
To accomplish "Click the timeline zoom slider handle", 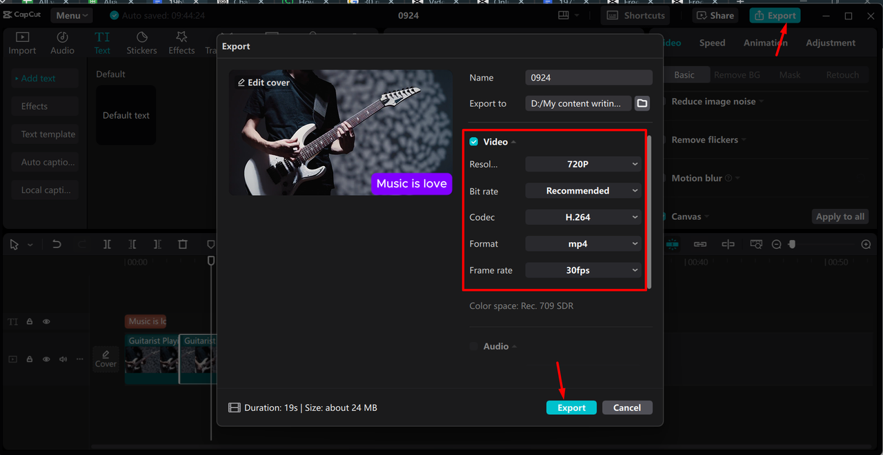I will tap(792, 245).
